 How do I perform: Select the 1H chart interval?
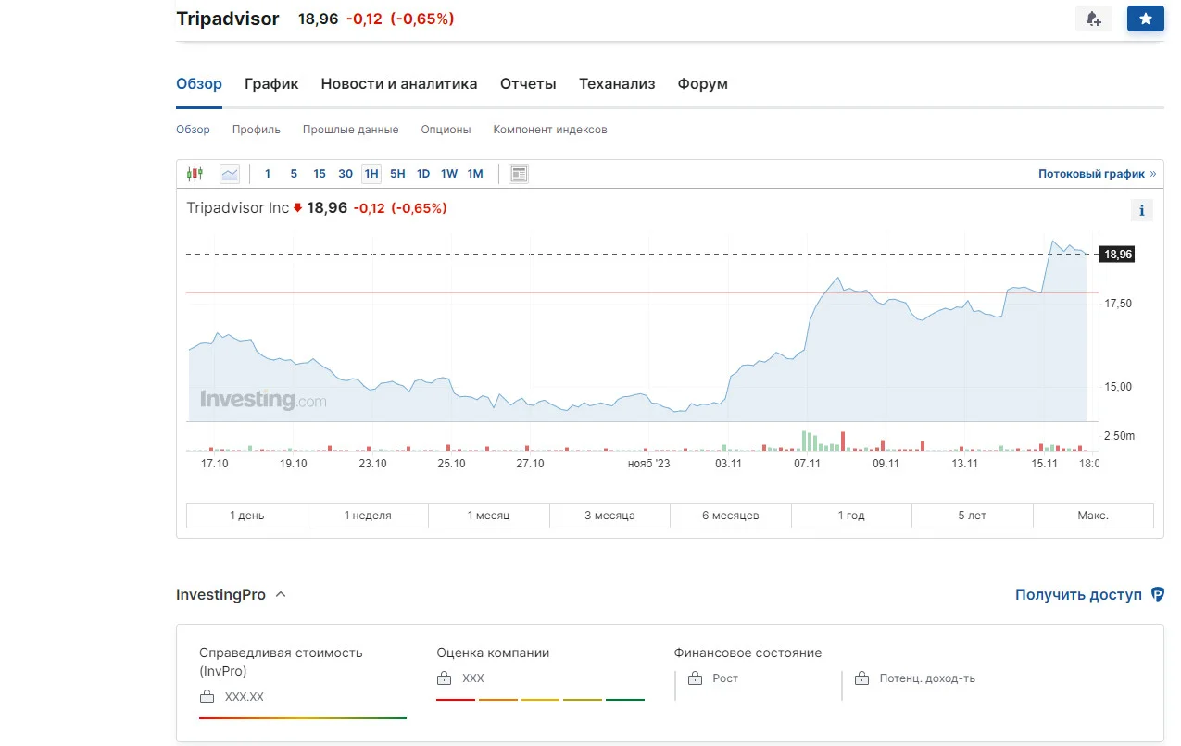pos(371,173)
